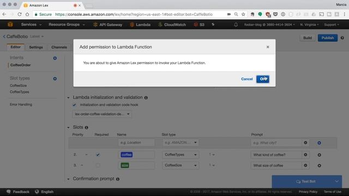
Task: Open notifications bell icon
Action: tap(236, 24)
